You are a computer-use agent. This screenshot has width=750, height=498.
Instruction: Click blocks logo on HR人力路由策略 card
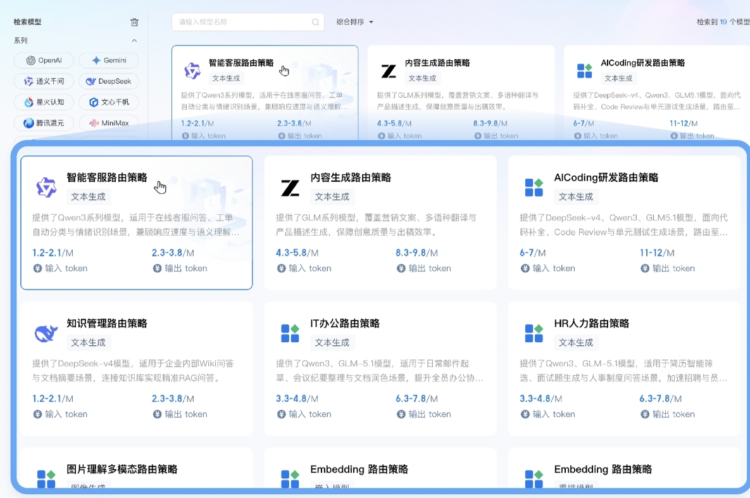(534, 333)
